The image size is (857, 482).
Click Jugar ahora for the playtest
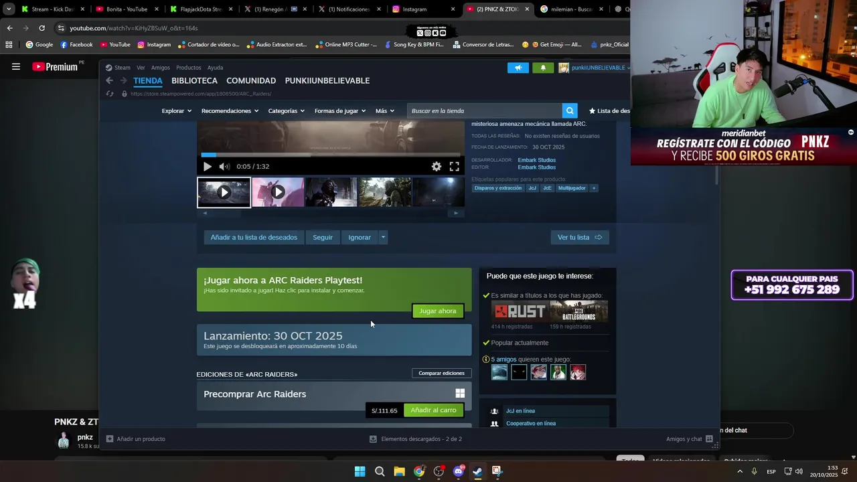click(x=438, y=311)
